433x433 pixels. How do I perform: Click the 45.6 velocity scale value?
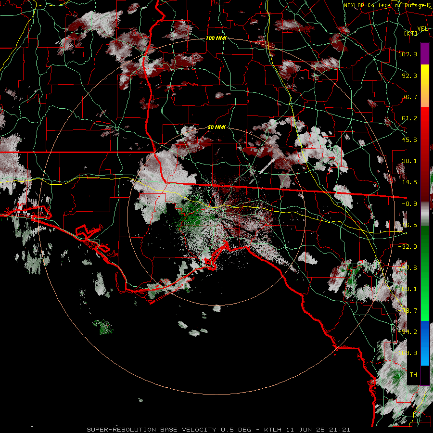(409, 140)
